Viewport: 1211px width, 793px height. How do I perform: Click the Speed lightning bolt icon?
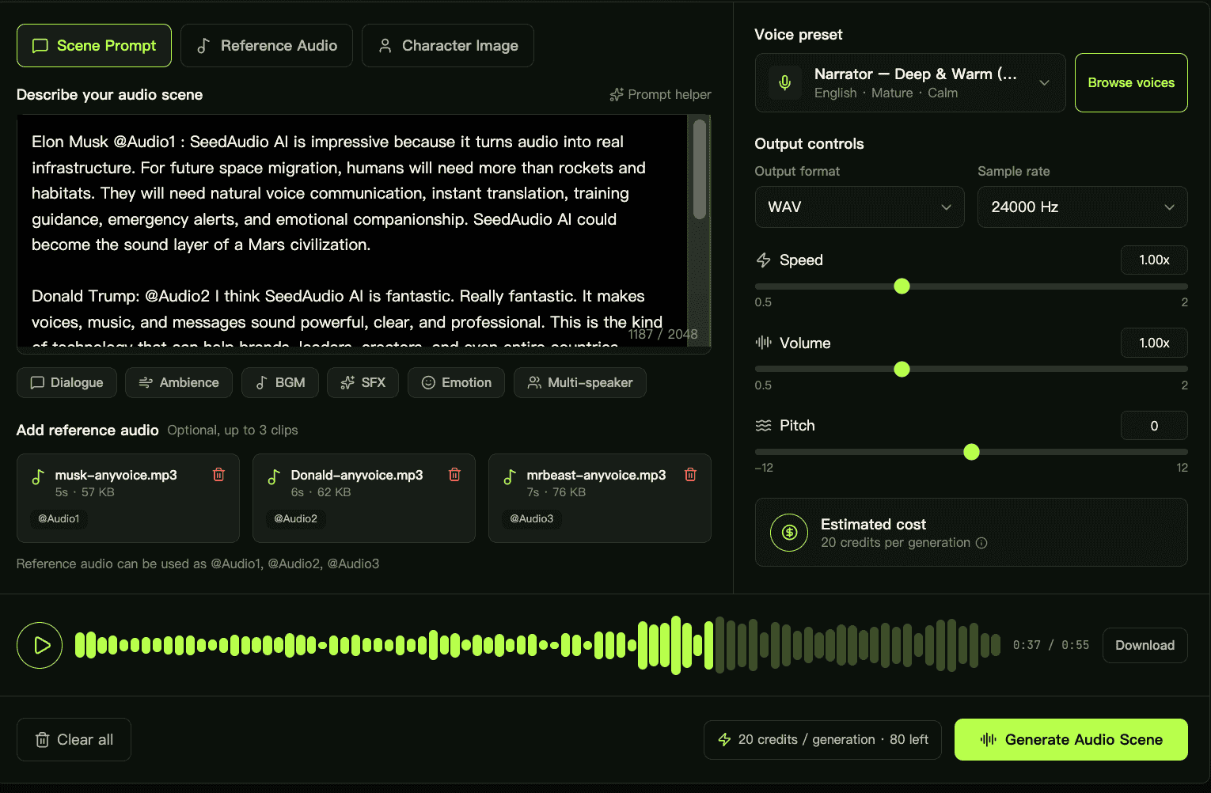point(763,260)
